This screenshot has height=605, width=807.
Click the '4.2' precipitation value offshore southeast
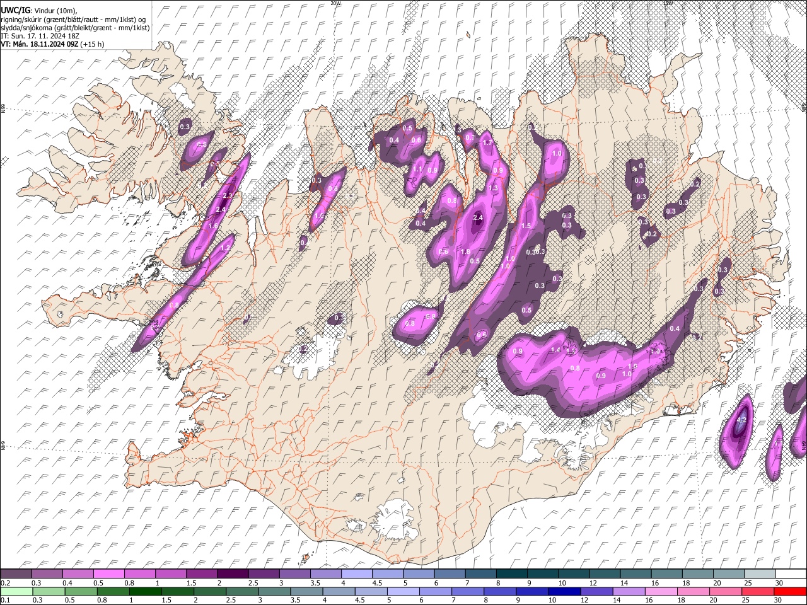pos(742,420)
